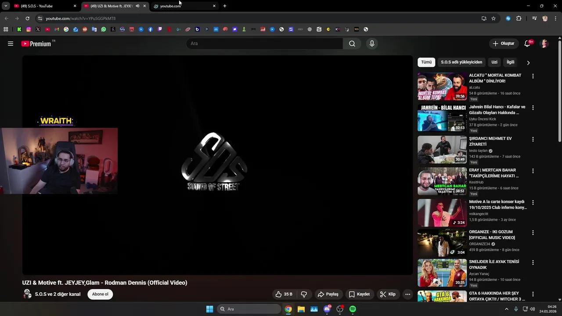Expand more filter chips with the right arrow
This screenshot has width=562, height=316.
[528, 62]
